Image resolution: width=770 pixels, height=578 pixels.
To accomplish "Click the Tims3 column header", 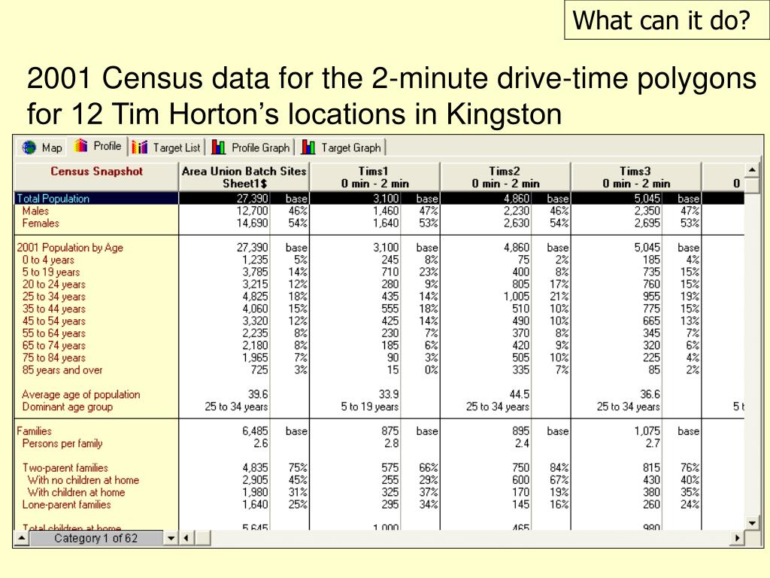I will coord(636,177).
